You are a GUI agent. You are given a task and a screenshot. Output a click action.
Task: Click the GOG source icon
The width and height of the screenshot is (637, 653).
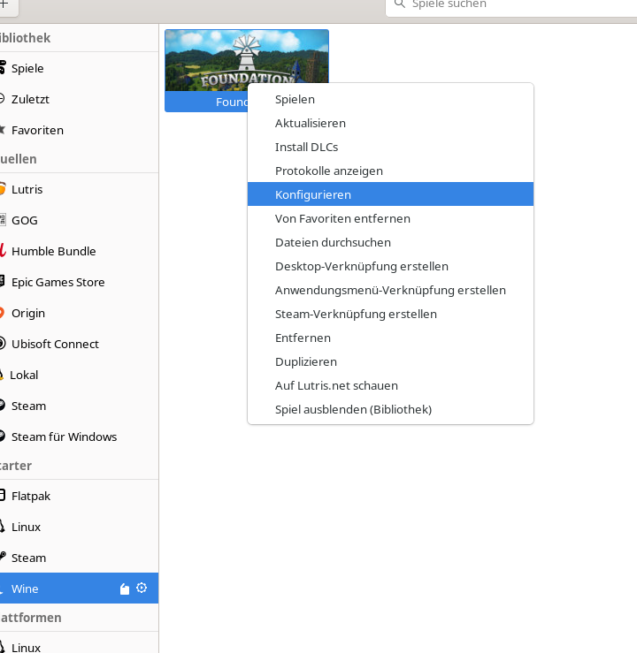coord(3,219)
